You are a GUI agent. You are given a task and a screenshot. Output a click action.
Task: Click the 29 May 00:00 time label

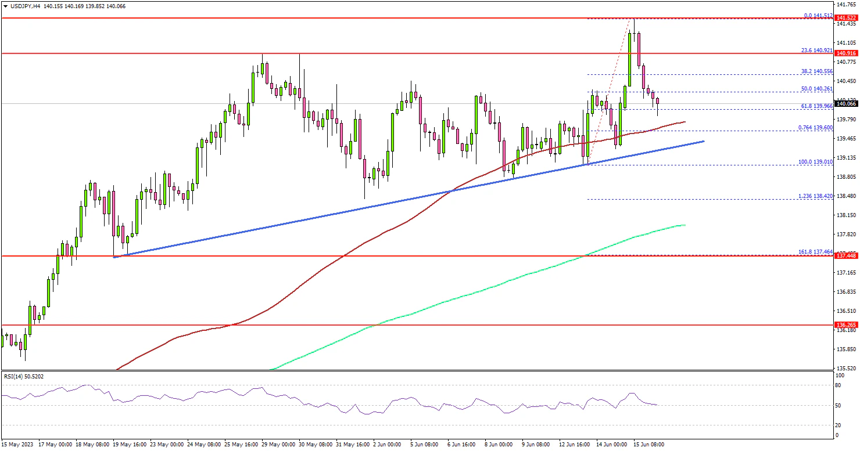278,445
